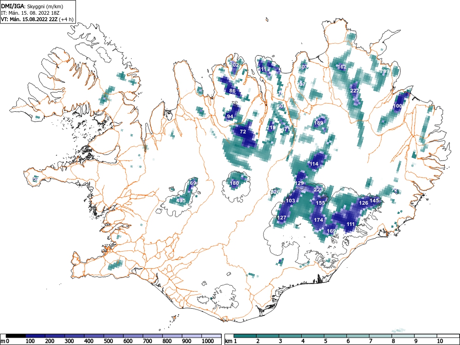
Task: Click the 189 visibility label
Action: [319, 123]
